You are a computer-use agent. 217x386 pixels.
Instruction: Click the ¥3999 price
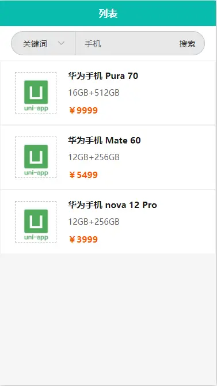[x=83, y=240]
